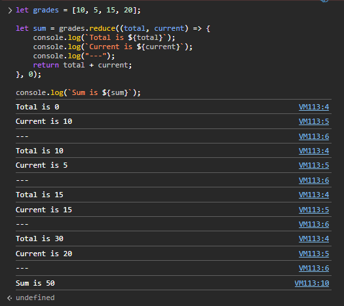The width and height of the screenshot is (344, 306).
Task: Open the VM113:10 source link
Action: (312, 283)
